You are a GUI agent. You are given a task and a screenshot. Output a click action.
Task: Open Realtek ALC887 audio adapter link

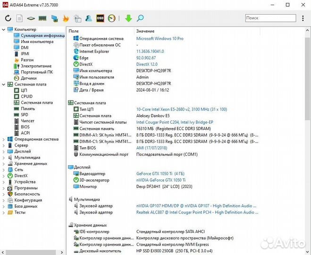tap(197, 212)
